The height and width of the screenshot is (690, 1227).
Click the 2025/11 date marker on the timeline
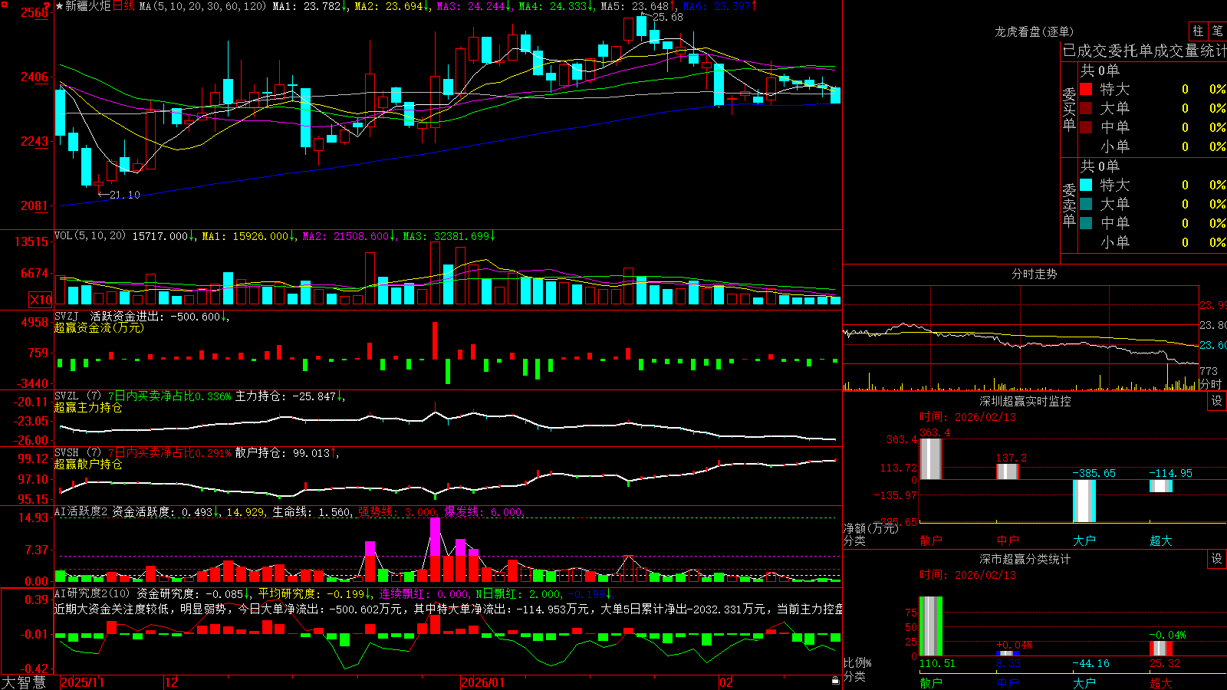pyautogui.click(x=82, y=682)
